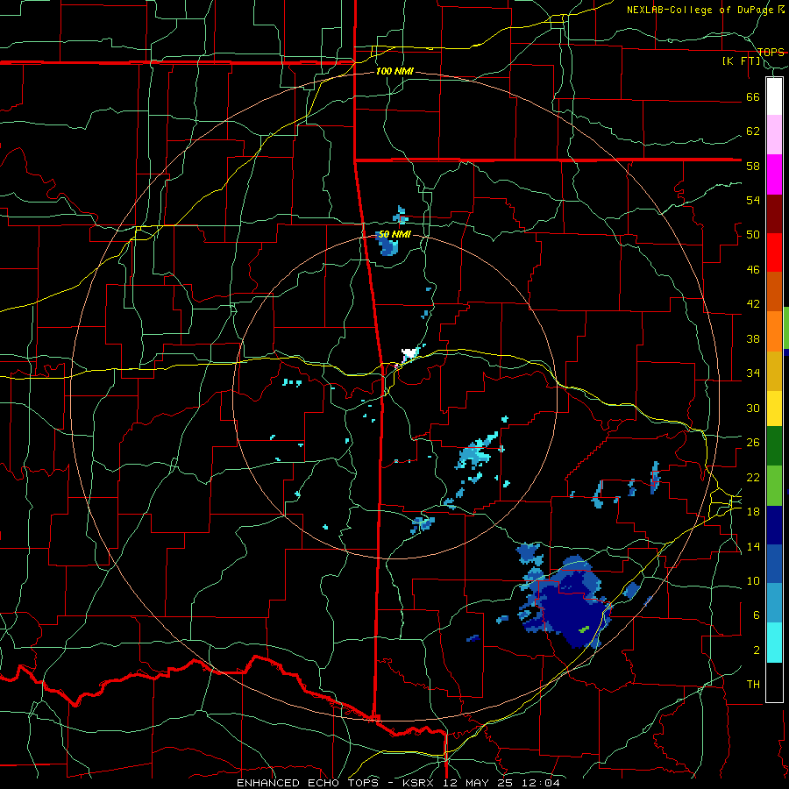
Task: Select the bright red legend color band
Action: coord(774,252)
